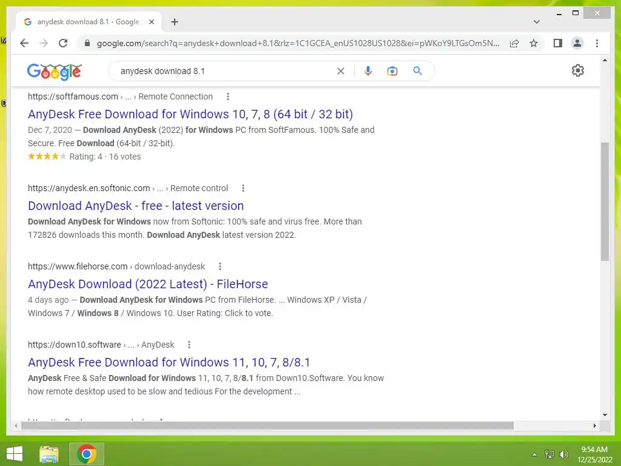Open the taskbar clock and date
Image resolution: width=621 pixels, height=466 pixels.
594,454
